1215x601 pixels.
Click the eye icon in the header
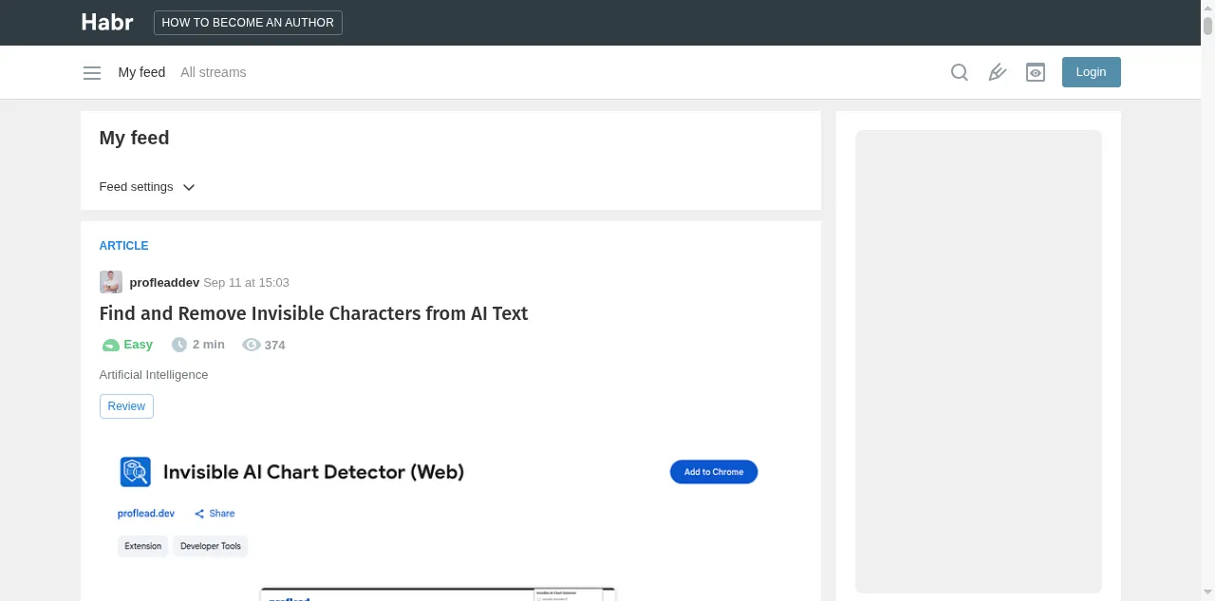tap(1036, 72)
